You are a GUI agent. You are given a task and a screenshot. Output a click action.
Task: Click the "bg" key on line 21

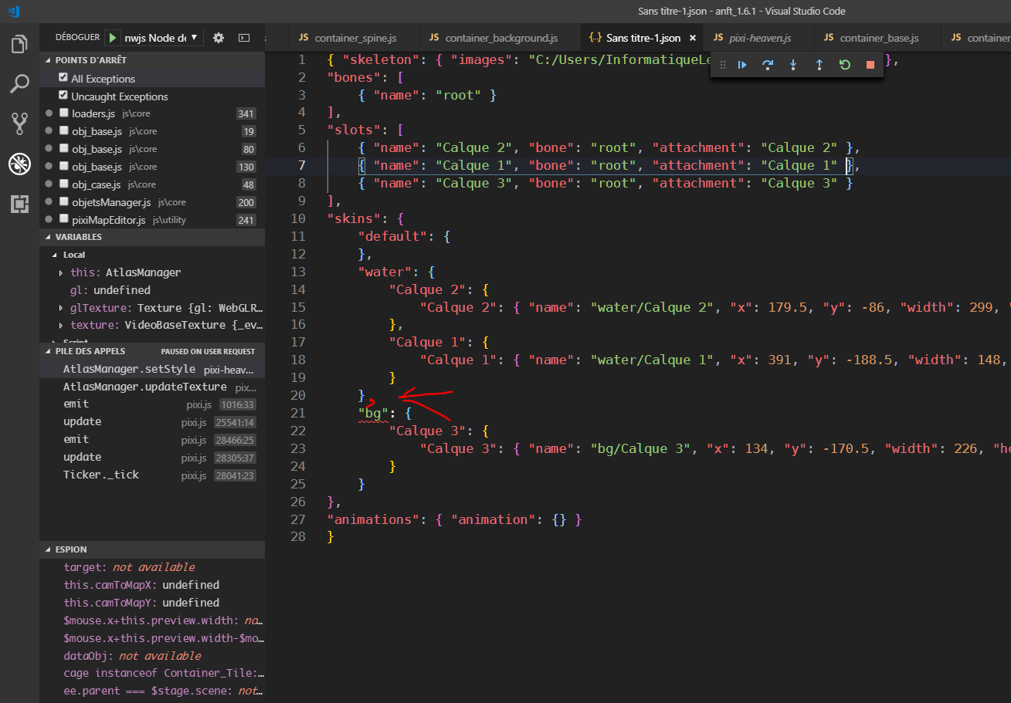click(x=373, y=414)
